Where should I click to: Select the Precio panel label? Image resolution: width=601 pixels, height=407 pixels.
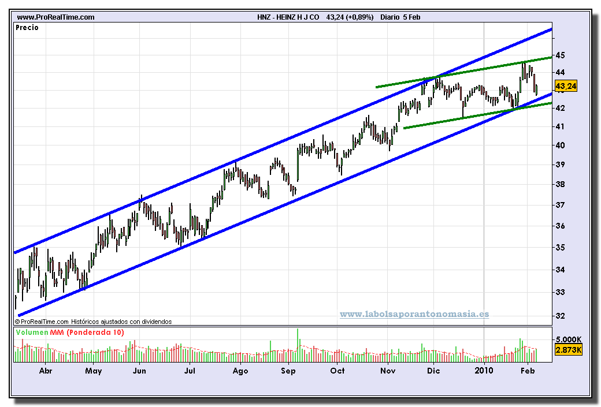click(27, 28)
